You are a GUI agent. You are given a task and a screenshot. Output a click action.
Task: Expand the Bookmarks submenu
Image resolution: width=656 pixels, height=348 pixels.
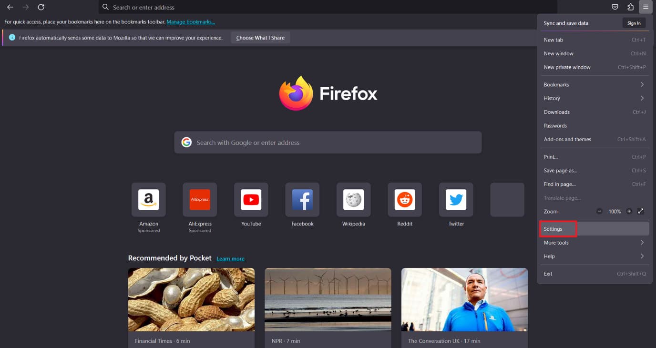pyautogui.click(x=594, y=84)
